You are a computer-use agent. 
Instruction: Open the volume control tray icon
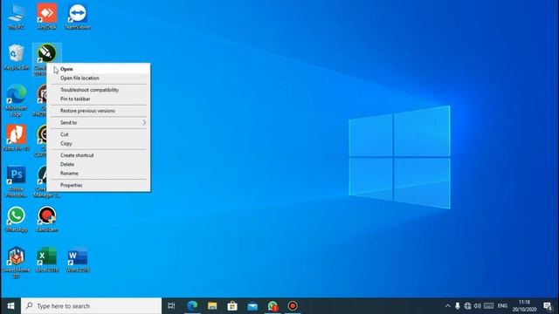click(x=478, y=306)
